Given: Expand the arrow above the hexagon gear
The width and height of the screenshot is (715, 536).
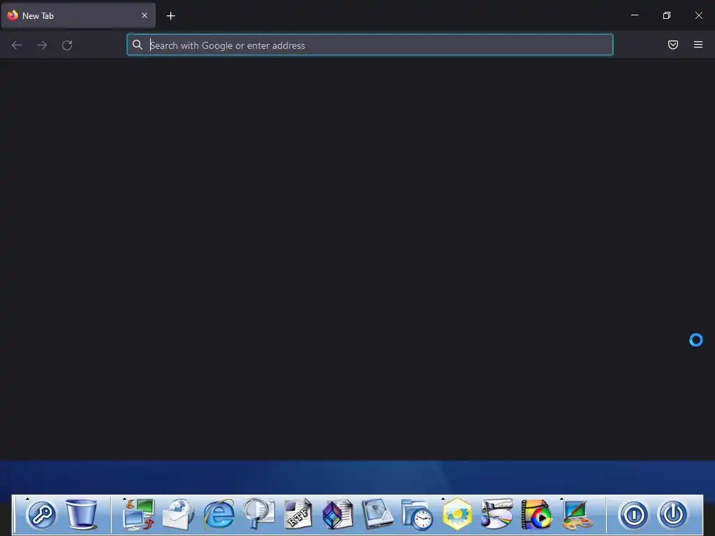Looking at the screenshot, I should (x=443, y=498).
